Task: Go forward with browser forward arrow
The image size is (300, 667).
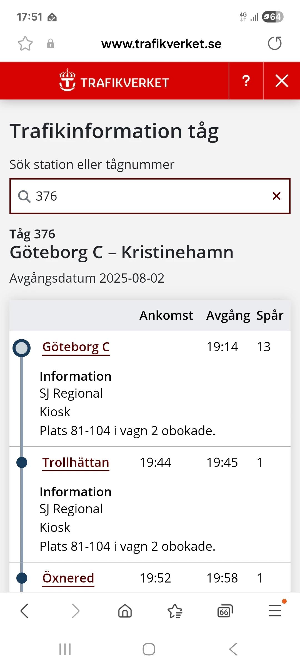Action: 75,611
